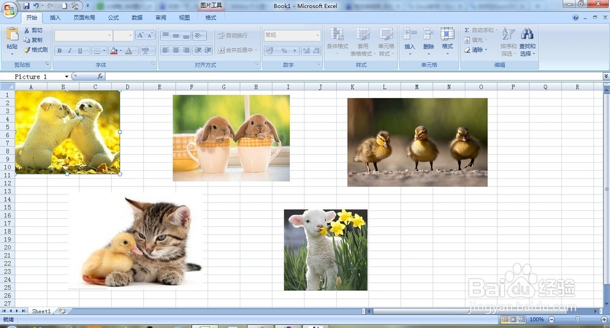Open Find and Select (查找和选择)
This screenshot has width=610, height=328.
point(527,42)
